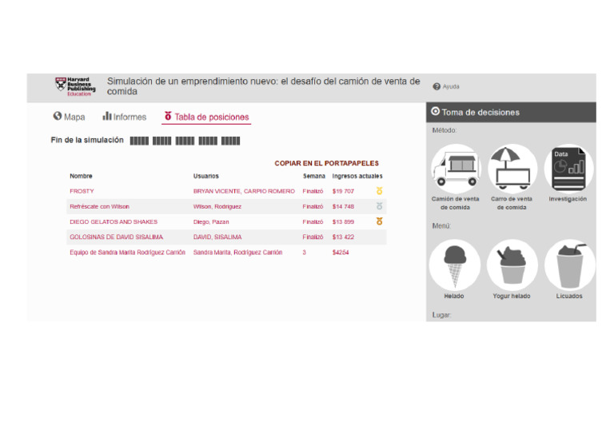
Task: Click the target icon beside Toma de decisiones
Action: [435, 112]
